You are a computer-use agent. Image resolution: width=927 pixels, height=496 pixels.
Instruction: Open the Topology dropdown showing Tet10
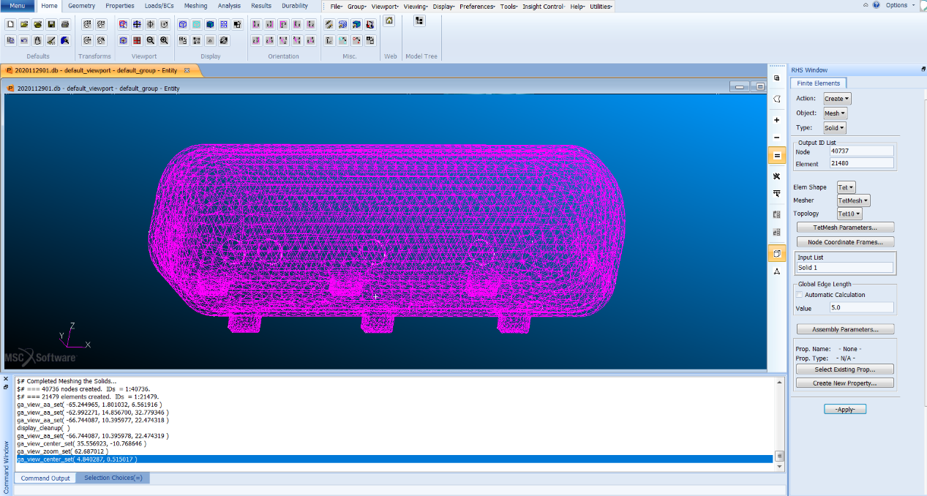coord(849,214)
